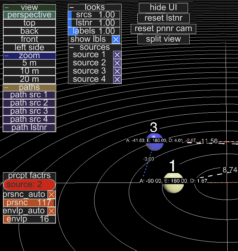The image size is (238, 251).
Task: Switch to top view
Action: (29, 23)
